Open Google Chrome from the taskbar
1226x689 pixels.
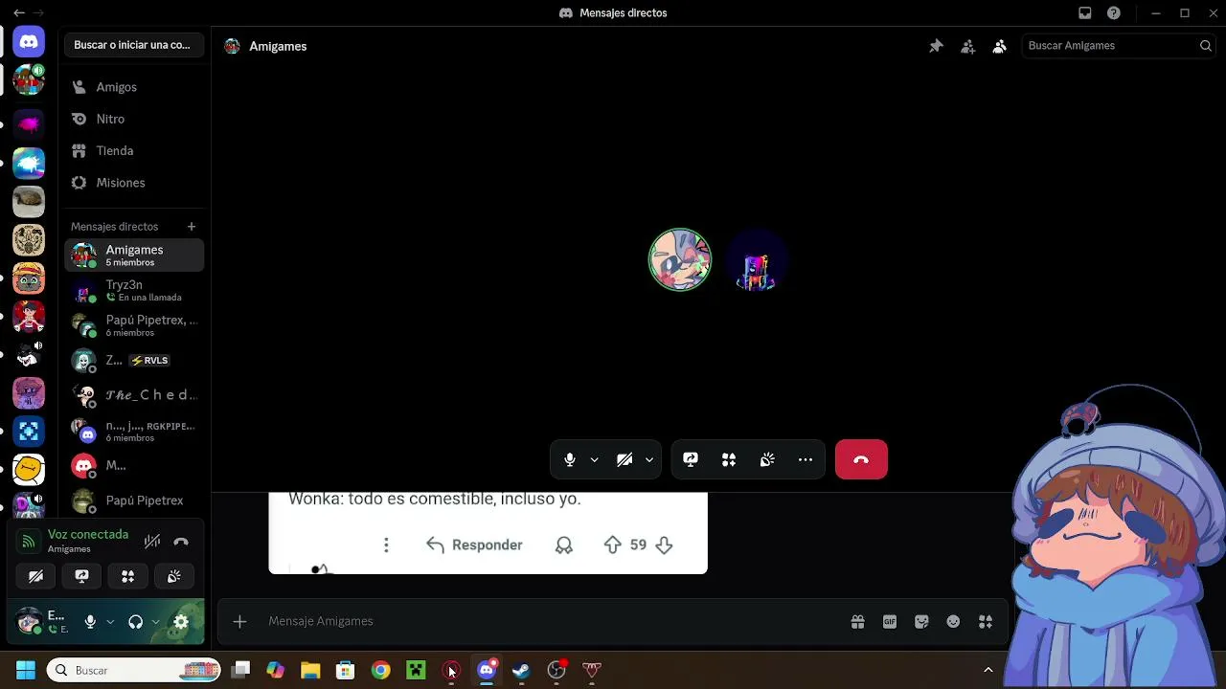(x=381, y=670)
